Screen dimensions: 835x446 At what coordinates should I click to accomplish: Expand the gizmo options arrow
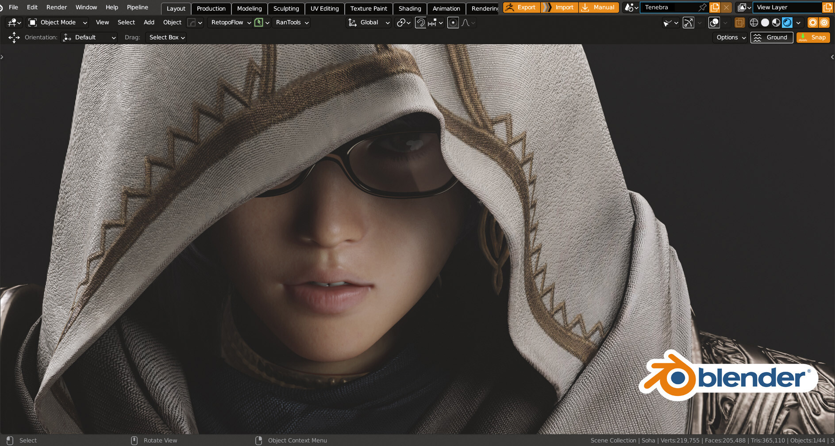[700, 23]
